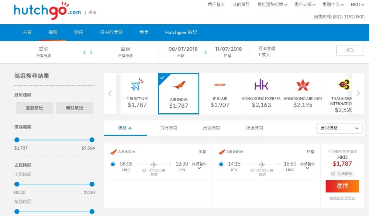Select the Air India airline logo tile
Viewport: 369px width, 216px height.
click(179, 85)
